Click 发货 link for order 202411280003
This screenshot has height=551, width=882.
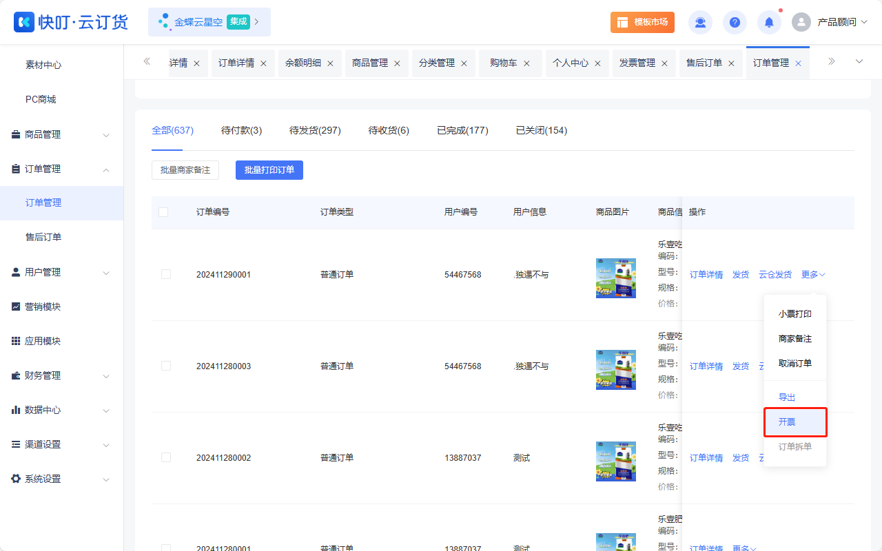pos(741,366)
